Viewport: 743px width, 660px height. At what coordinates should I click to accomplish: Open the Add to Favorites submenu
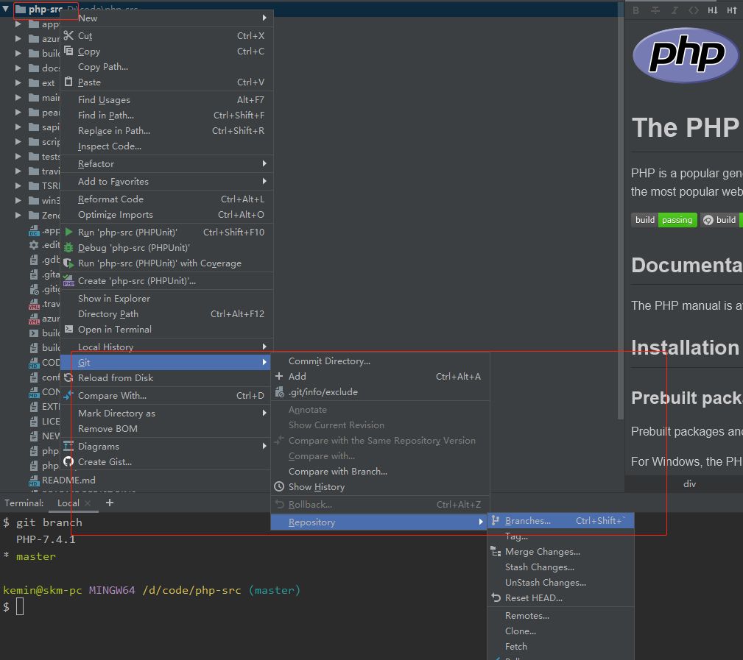coord(167,181)
